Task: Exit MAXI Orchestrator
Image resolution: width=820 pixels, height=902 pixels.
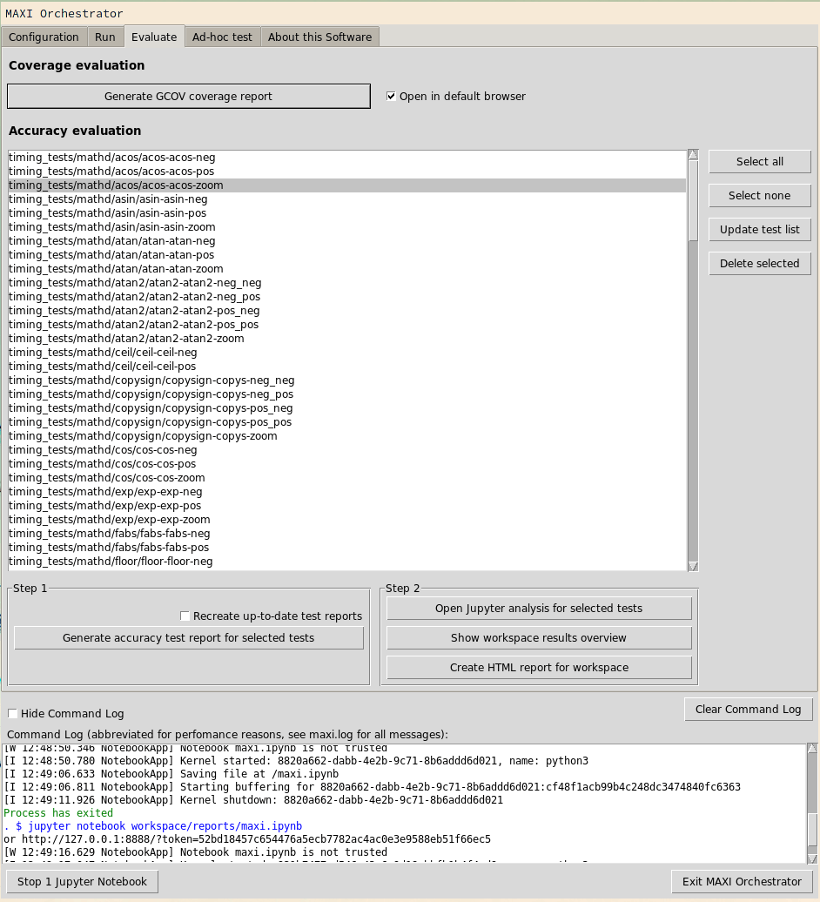Action: (x=742, y=881)
